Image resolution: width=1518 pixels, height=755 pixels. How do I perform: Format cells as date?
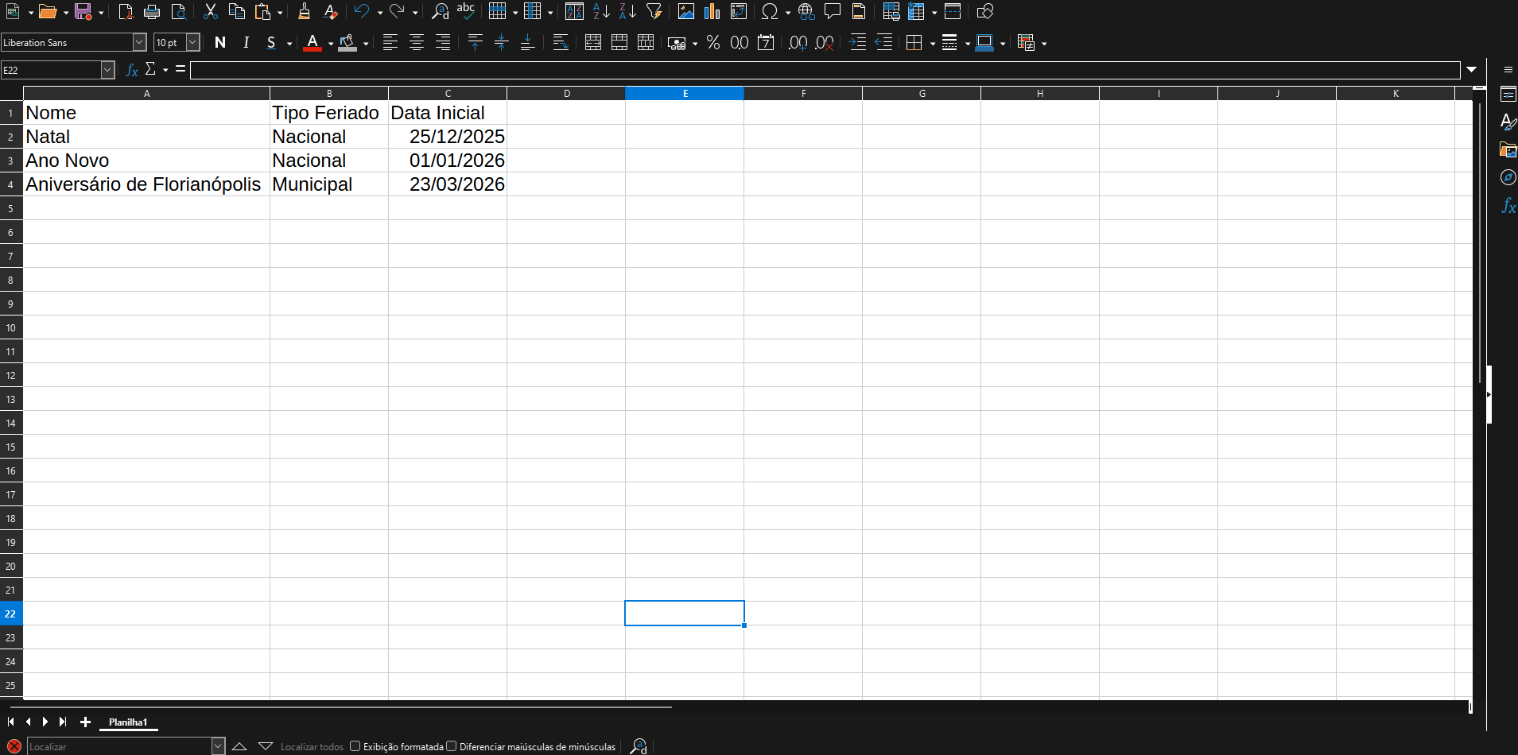click(x=766, y=43)
